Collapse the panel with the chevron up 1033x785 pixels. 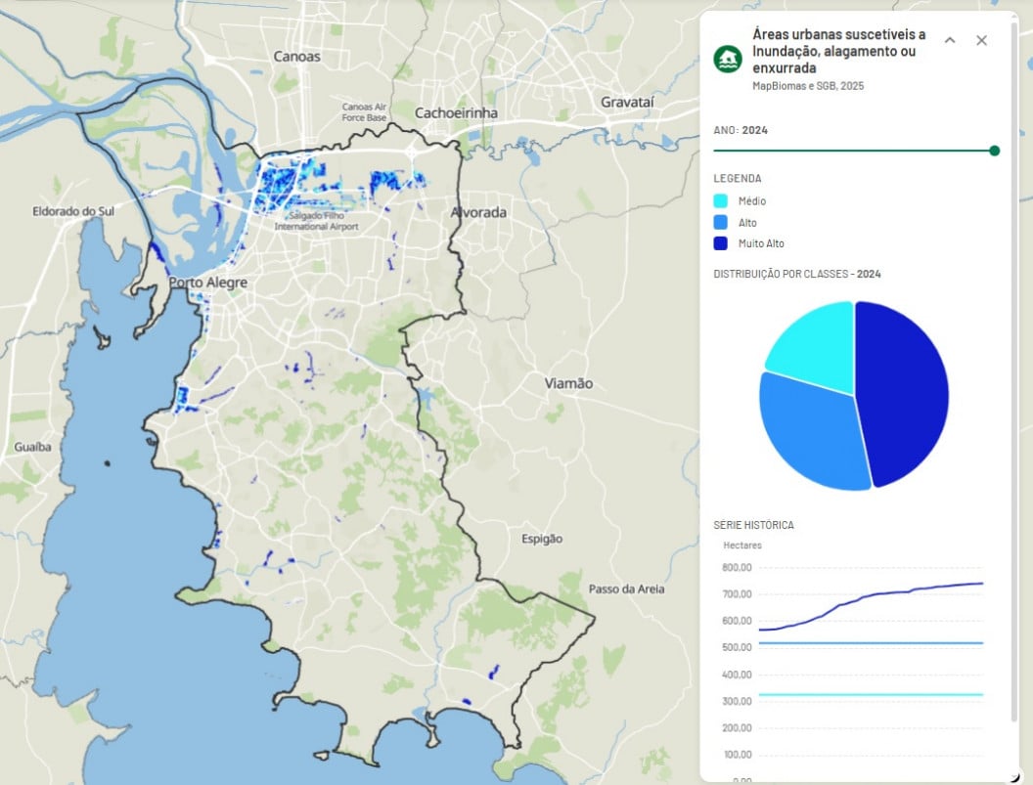[949, 40]
